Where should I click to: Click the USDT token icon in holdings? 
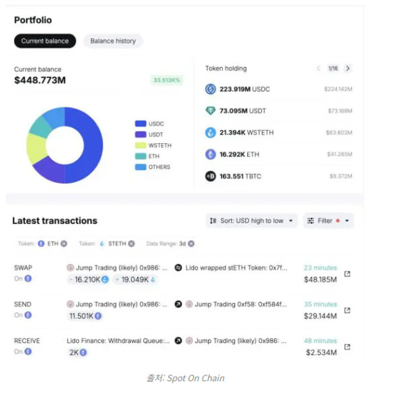(210, 111)
